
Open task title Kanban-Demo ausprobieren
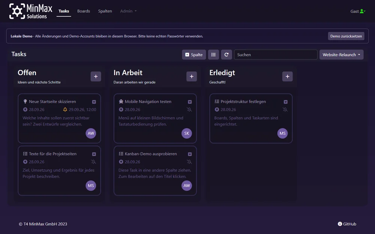[x=151, y=154]
